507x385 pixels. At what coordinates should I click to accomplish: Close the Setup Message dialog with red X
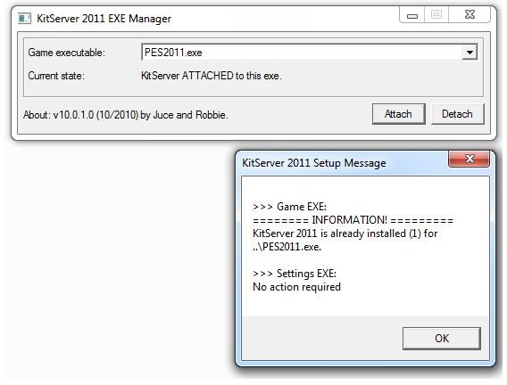point(470,159)
